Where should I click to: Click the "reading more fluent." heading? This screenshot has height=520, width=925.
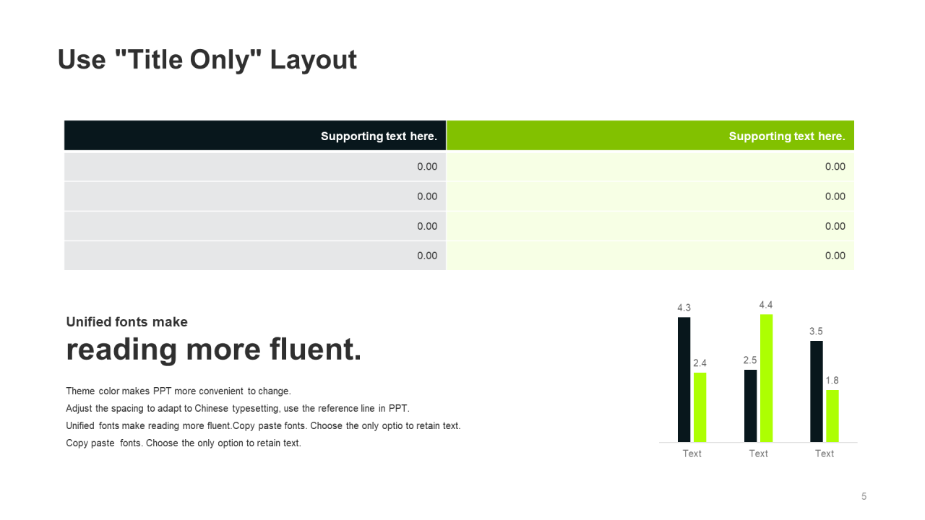click(214, 350)
